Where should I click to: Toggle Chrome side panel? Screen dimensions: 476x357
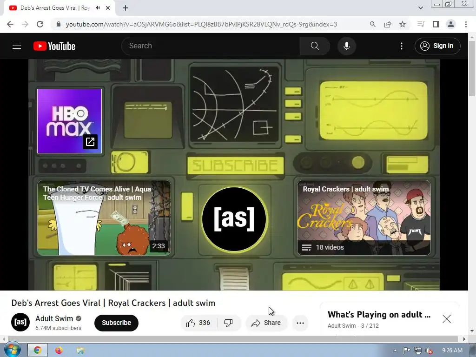coord(436,24)
